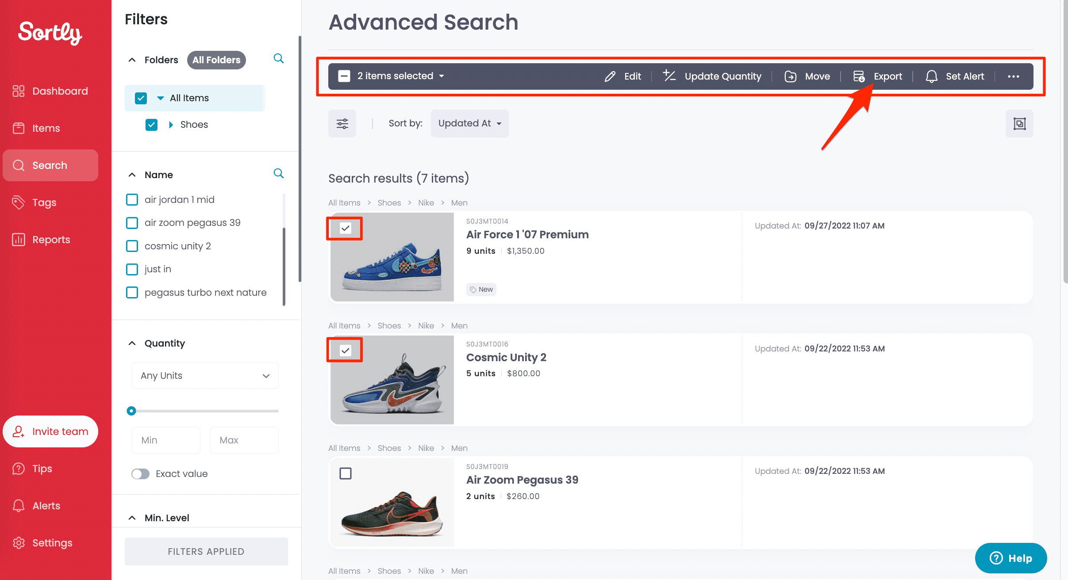Click the Min quantity input field
This screenshot has height=580, width=1068.
coord(166,440)
